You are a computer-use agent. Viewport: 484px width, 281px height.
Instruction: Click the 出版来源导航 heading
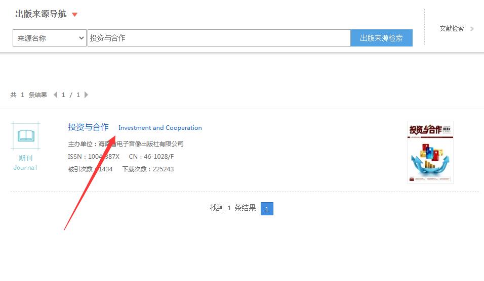pyautogui.click(x=41, y=14)
